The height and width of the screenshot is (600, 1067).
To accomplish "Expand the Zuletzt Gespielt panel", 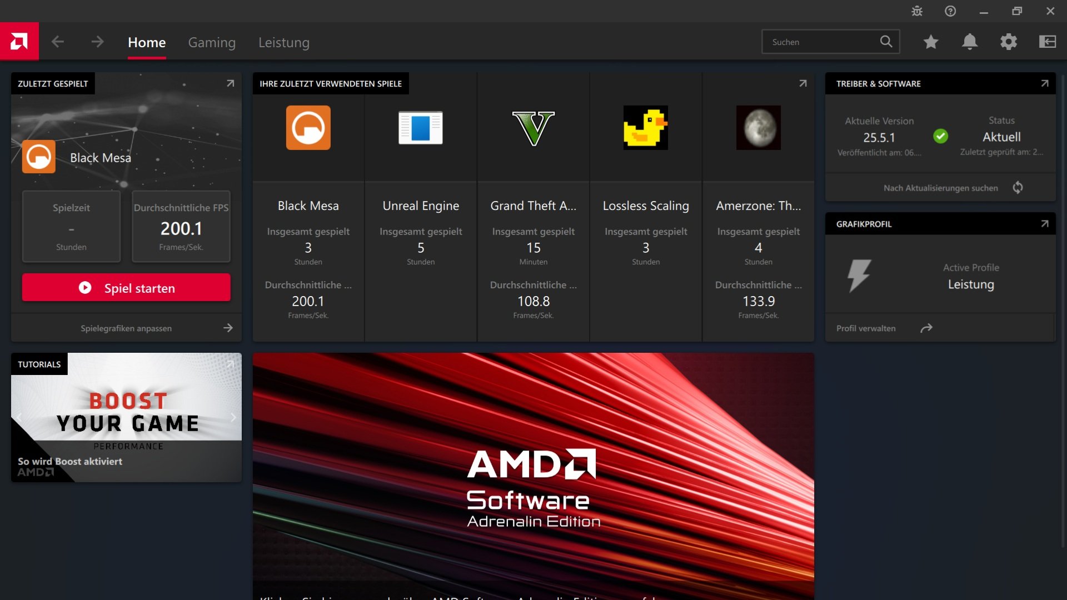I will [230, 83].
